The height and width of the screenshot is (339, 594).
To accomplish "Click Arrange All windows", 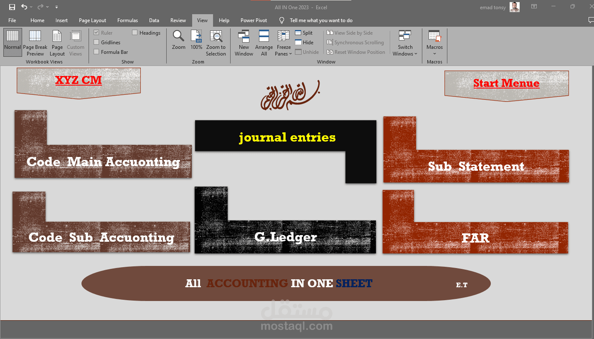I will (264, 43).
